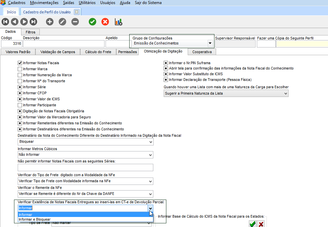Confirm changes with green check toolbar icon
The image size is (328, 227).
pos(93,22)
